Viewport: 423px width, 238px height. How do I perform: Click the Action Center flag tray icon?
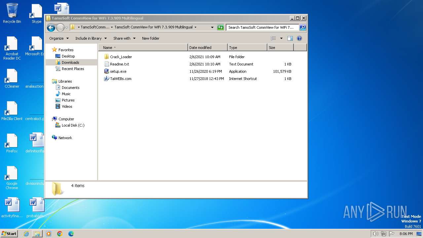(x=392, y=234)
